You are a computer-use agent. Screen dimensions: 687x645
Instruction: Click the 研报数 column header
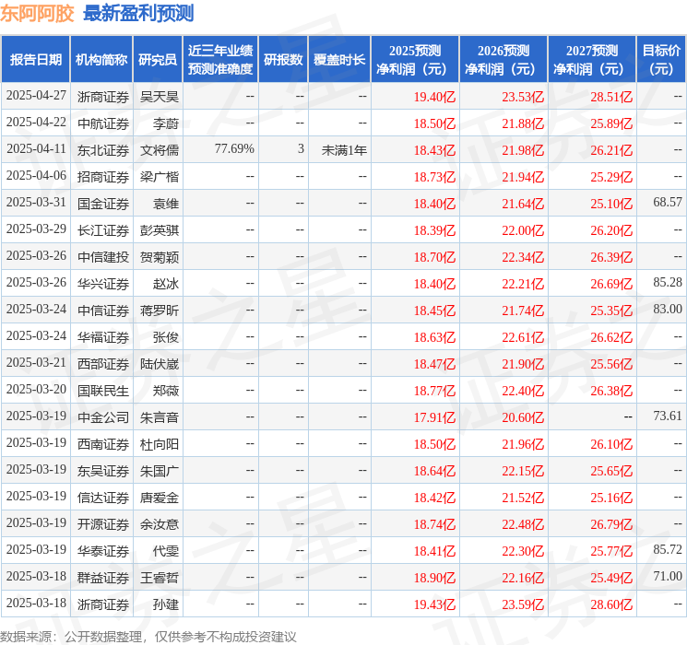point(283,60)
